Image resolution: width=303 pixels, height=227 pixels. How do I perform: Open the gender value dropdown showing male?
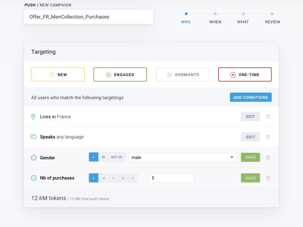tap(182, 157)
